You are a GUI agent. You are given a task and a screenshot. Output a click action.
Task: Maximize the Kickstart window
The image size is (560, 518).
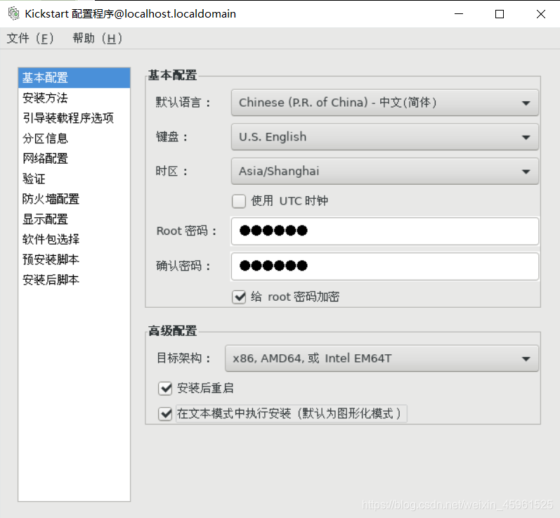tap(500, 14)
